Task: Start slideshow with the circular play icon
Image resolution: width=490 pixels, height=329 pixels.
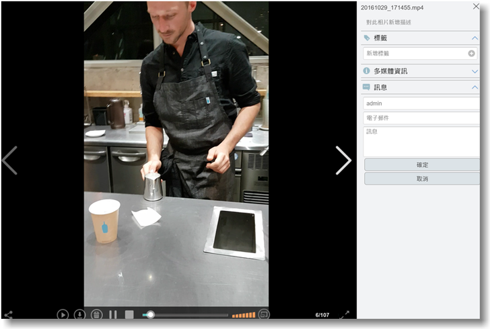Action: (63, 315)
